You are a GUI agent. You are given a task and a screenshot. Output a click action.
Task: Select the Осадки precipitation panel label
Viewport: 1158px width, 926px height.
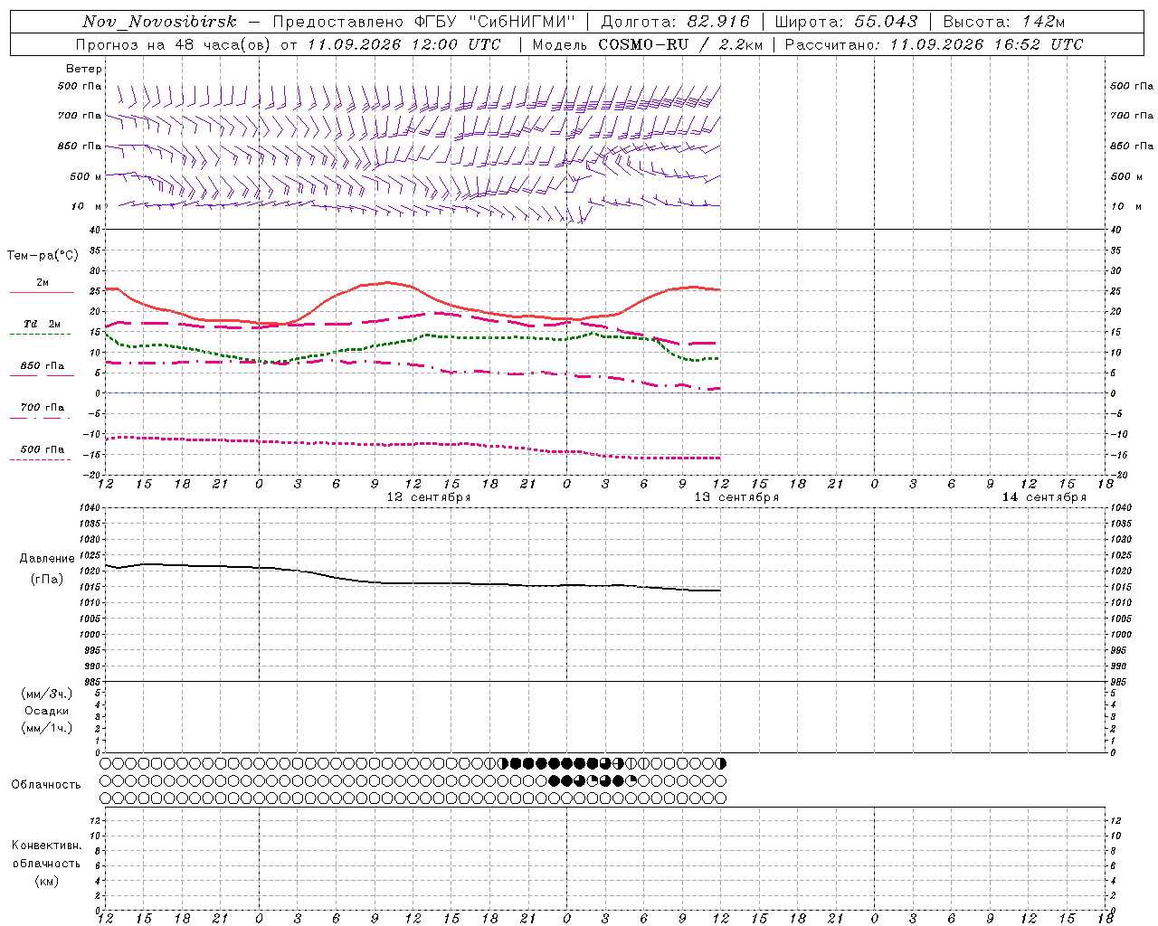[47, 711]
